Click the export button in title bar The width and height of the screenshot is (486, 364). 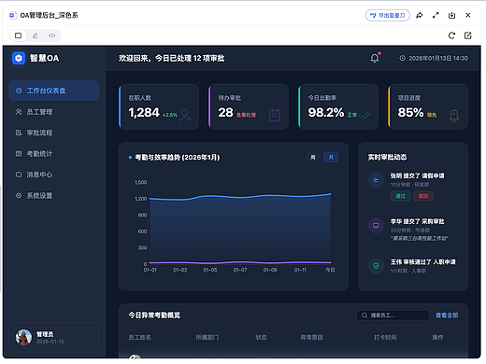388,15
